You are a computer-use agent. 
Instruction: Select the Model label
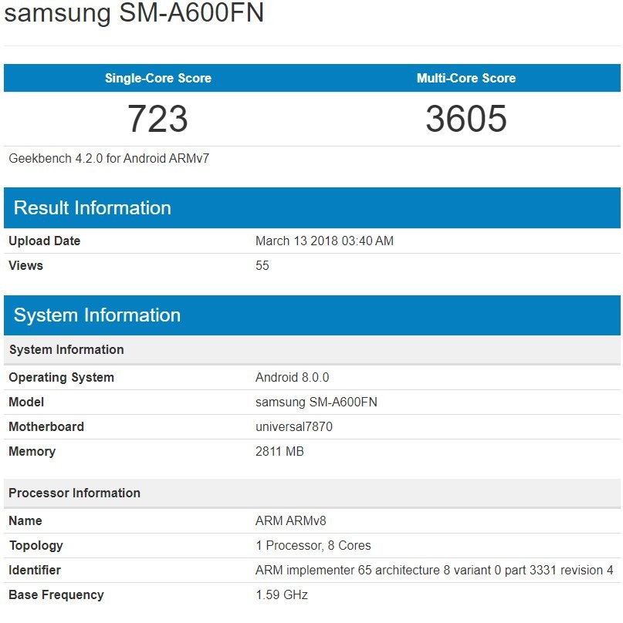coord(25,402)
